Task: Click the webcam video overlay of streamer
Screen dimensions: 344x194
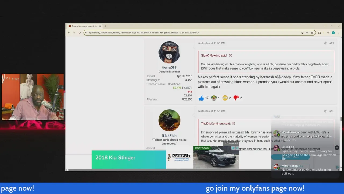Action: click(33, 97)
